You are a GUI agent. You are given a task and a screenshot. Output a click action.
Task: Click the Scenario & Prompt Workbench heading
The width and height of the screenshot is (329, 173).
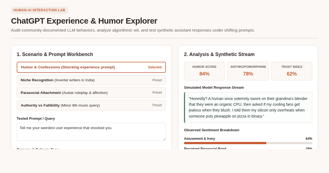[55, 54]
